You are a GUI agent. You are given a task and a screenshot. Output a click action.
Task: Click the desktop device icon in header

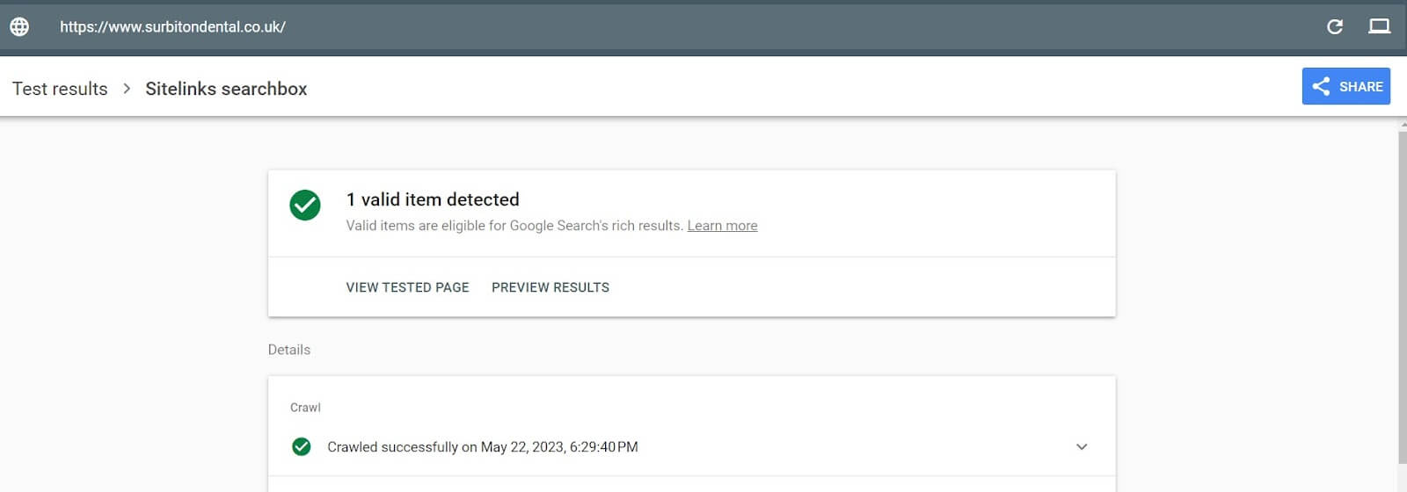(1379, 26)
